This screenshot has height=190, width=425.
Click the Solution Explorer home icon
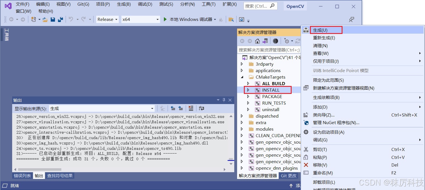point(257,41)
